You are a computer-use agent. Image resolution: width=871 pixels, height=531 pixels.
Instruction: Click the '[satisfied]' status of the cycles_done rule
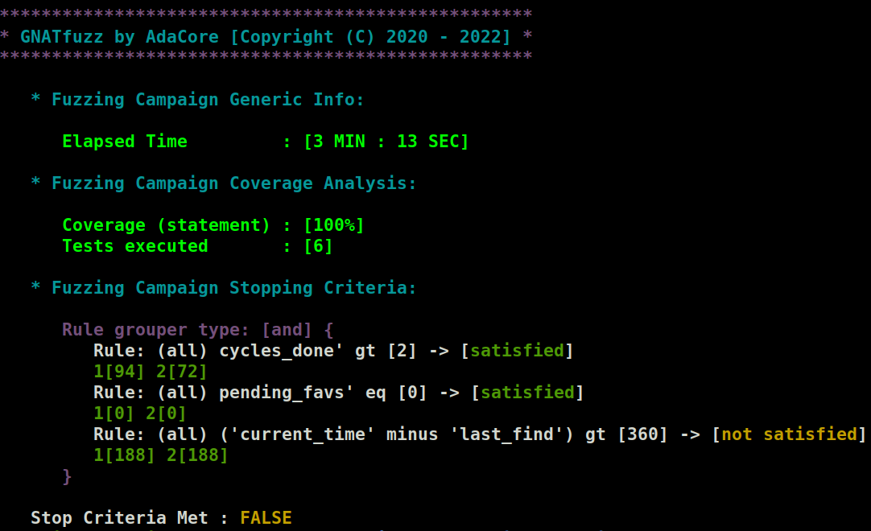pyautogui.click(x=517, y=351)
